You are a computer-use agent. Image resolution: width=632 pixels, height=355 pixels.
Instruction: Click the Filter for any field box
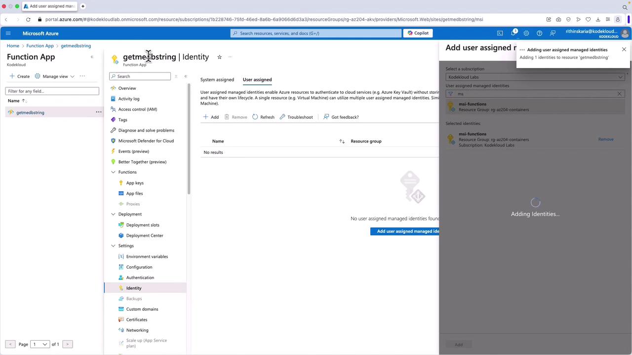click(52, 91)
